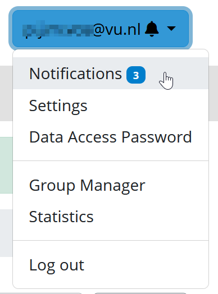This screenshot has width=218, height=294.
Task: Click the pale blue-gray panel beside Statistics
Action: click(x=6, y=233)
